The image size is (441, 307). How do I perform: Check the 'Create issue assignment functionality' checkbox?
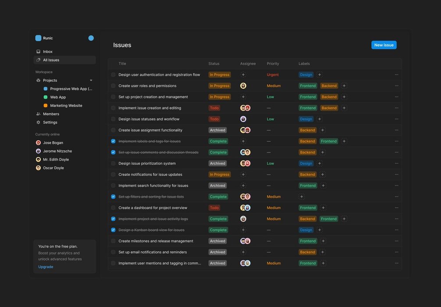[x=113, y=130]
